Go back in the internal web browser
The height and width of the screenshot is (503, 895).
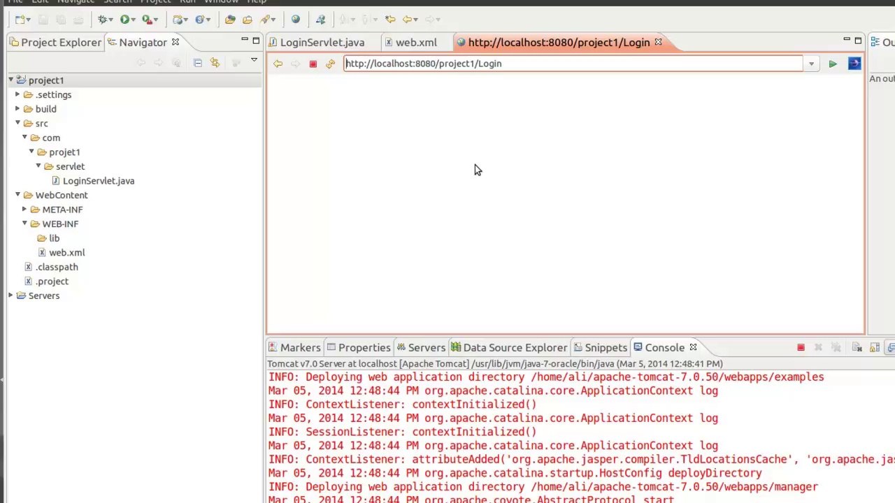point(278,64)
